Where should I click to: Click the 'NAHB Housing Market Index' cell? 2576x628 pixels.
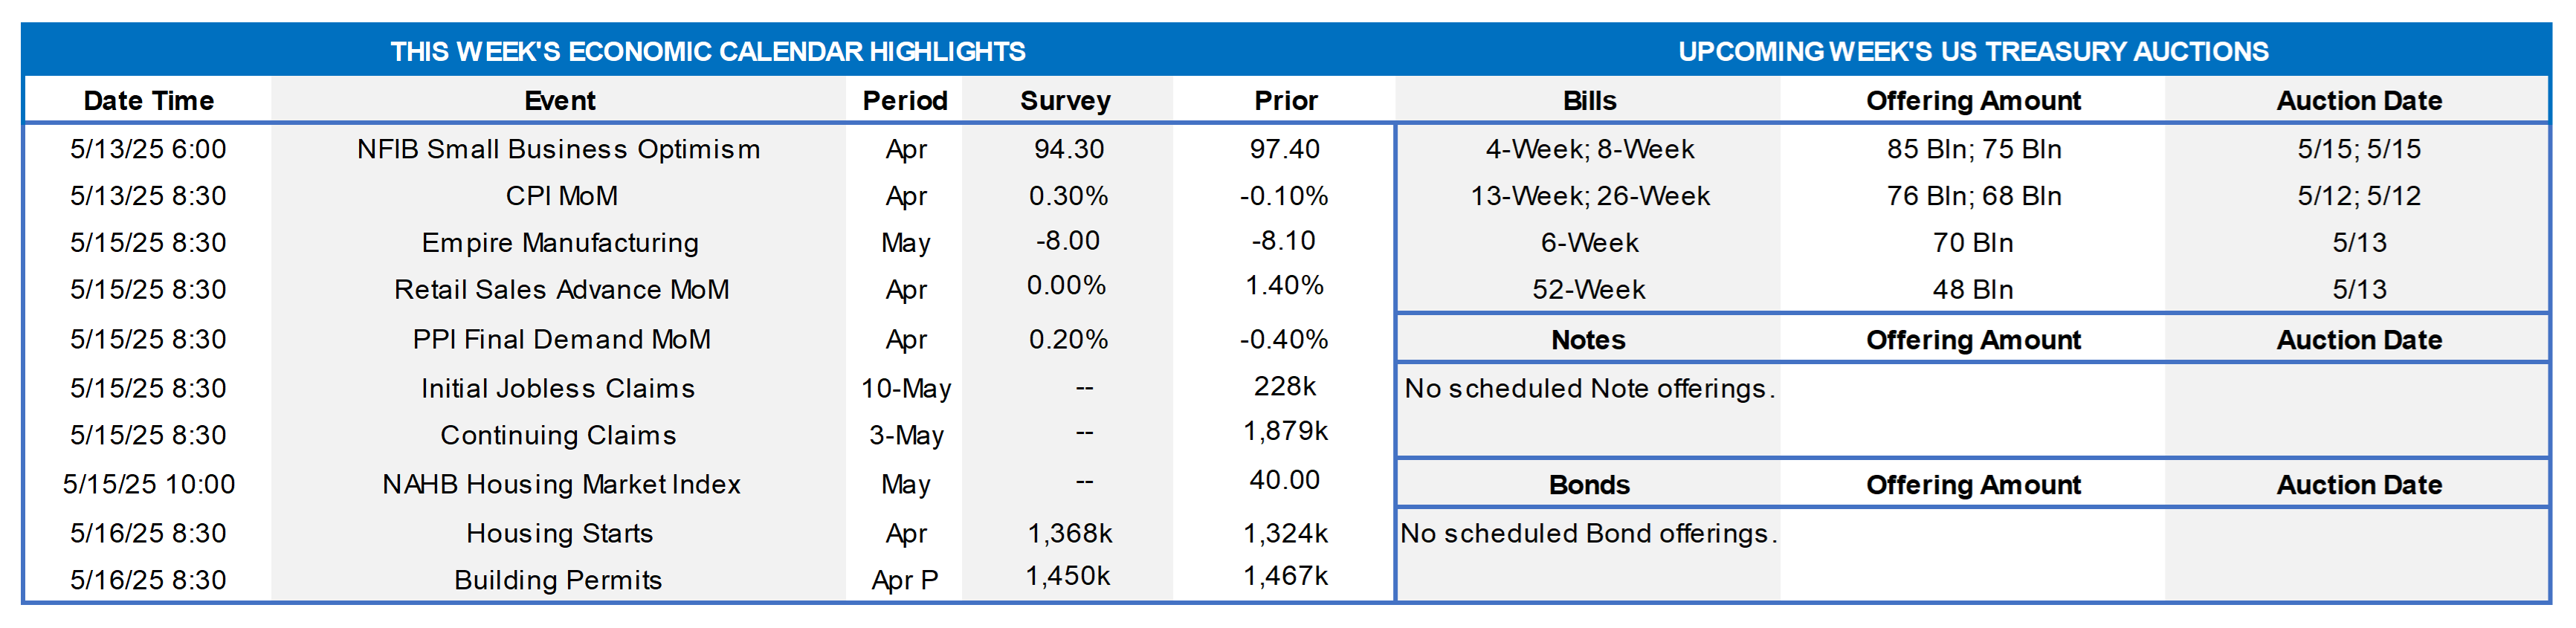561,485
